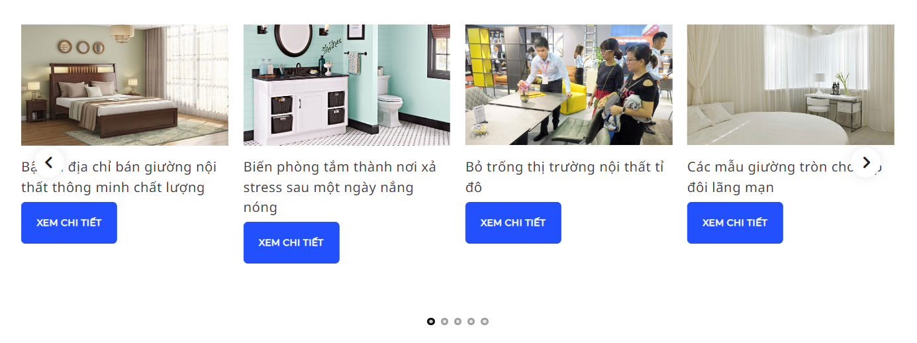
Task: Select the third carousel pagination dot
Action: point(458,321)
